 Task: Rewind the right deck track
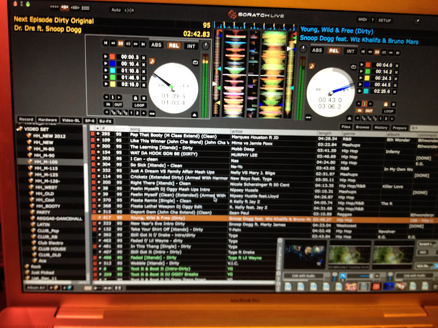[370, 52]
